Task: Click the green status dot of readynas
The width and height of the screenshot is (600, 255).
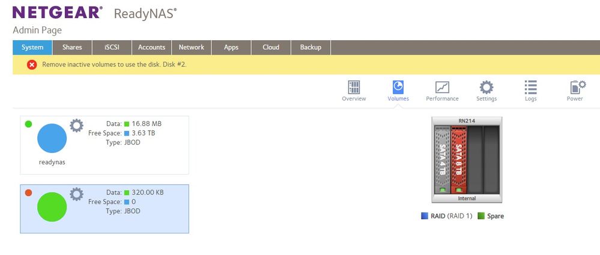Action: (28, 124)
